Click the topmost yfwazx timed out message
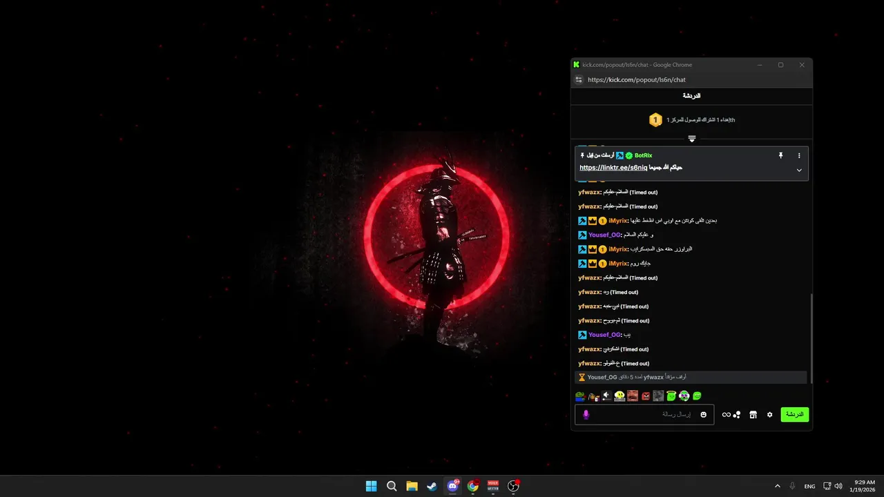The width and height of the screenshot is (884, 497). point(617,192)
